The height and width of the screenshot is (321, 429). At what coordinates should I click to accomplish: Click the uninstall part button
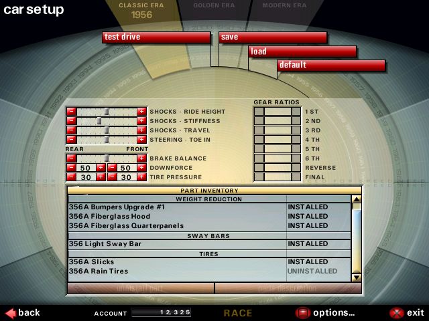click(x=141, y=288)
